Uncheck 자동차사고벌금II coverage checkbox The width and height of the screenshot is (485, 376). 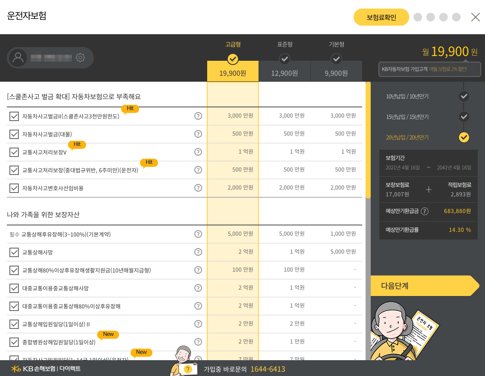coord(14,116)
